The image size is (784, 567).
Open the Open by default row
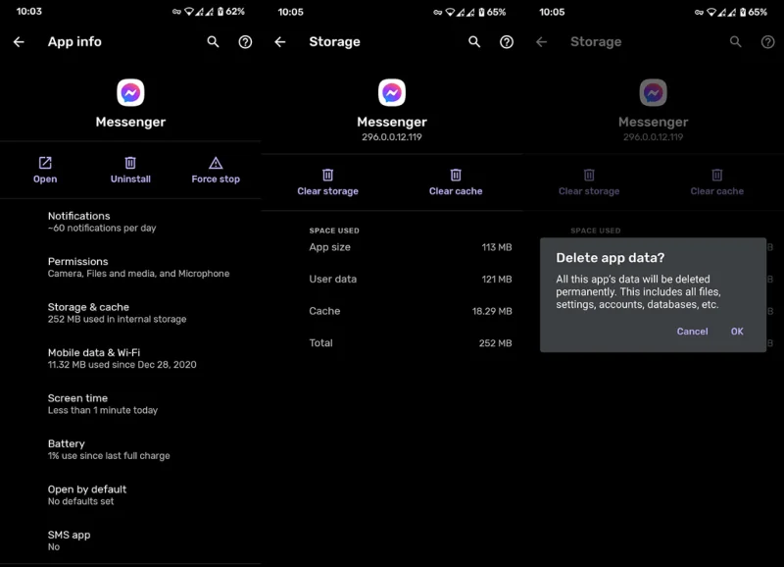(x=130, y=495)
